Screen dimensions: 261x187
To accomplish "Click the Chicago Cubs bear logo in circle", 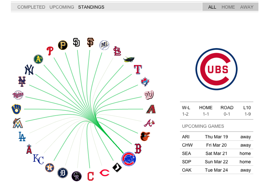I will coord(129,159).
